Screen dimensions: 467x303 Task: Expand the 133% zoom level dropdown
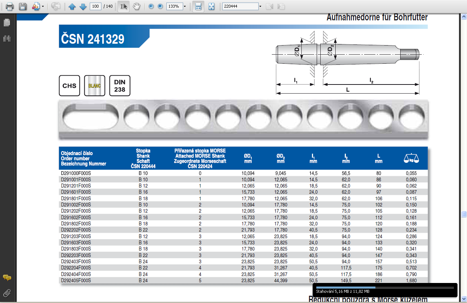click(x=185, y=7)
